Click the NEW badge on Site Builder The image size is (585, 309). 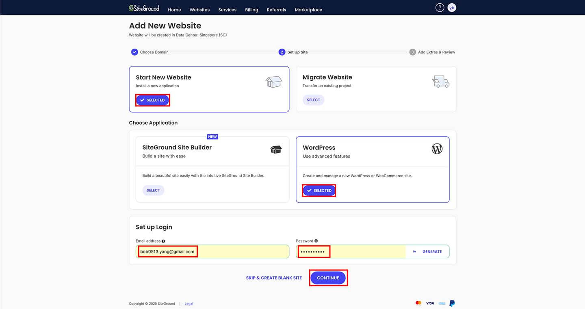pos(212,137)
